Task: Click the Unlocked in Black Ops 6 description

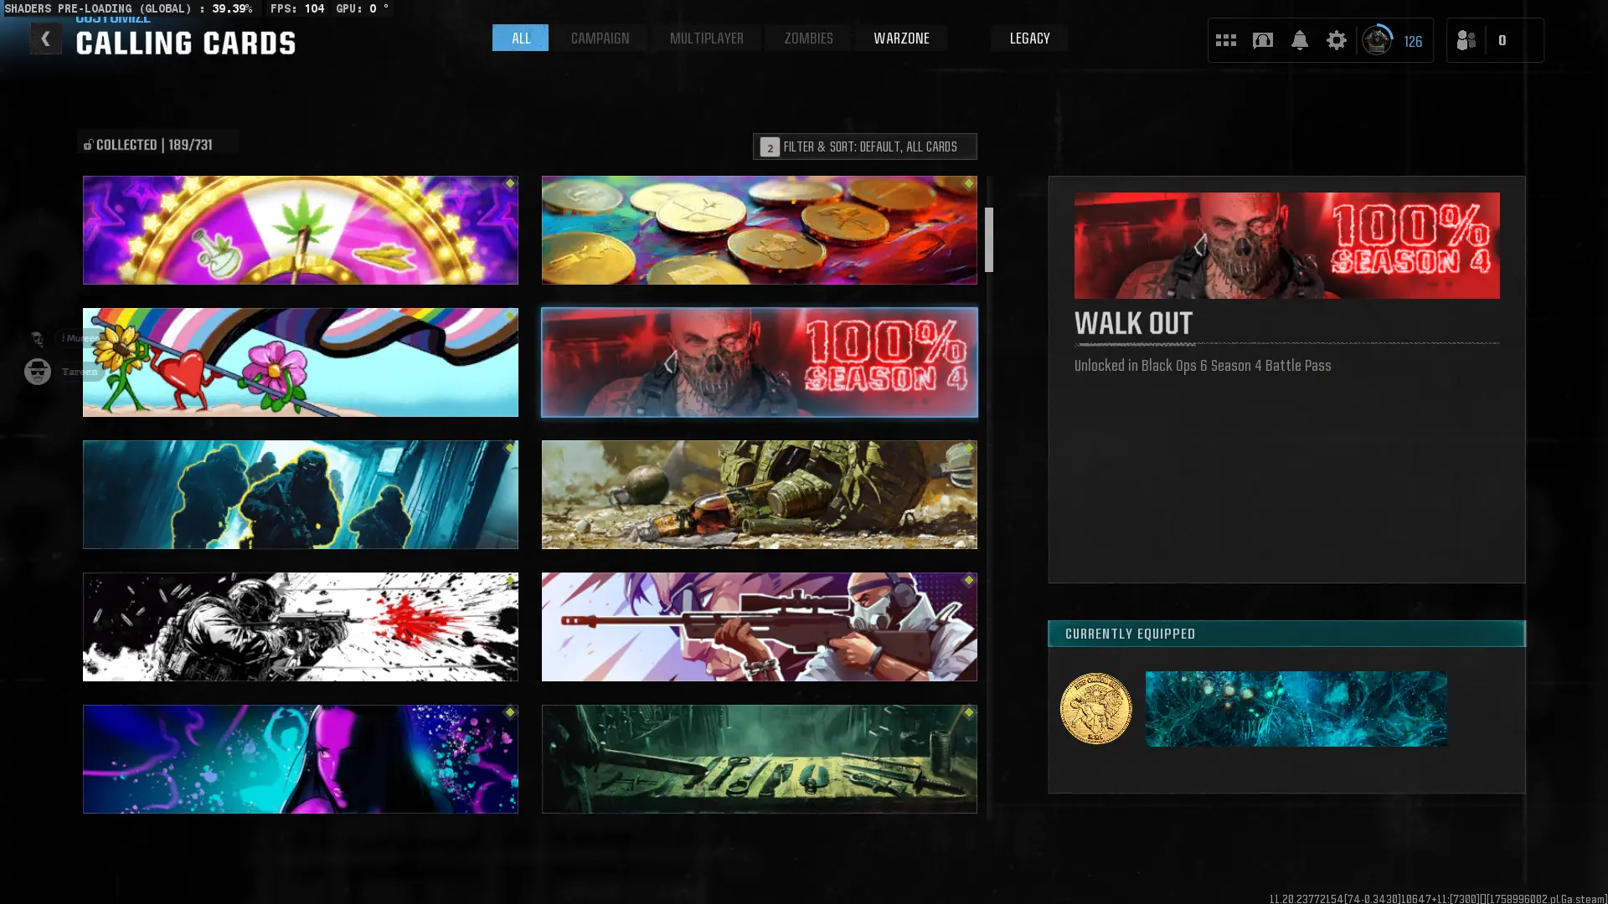Action: click(x=1203, y=366)
